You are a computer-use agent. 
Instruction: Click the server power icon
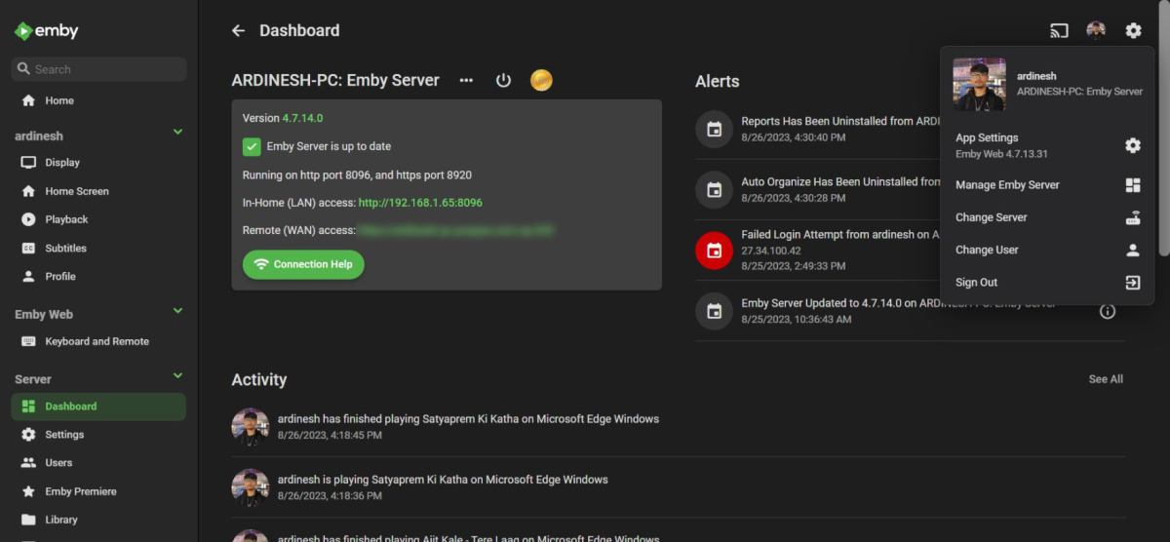(x=503, y=80)
